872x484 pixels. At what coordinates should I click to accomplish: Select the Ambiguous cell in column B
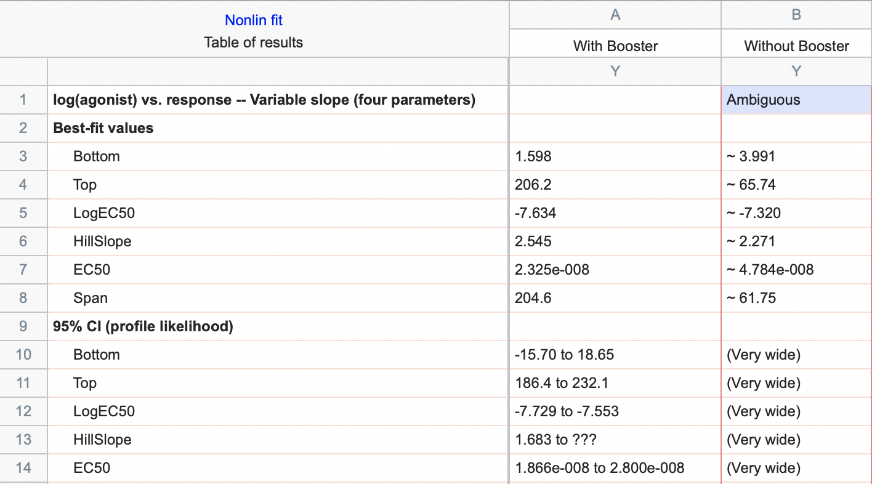(x=796, y=100)
